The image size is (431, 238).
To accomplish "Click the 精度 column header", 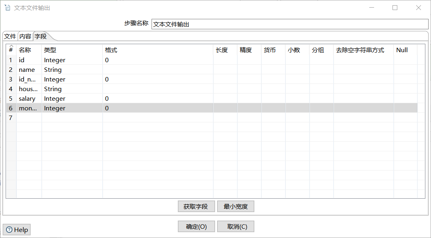I will (249, 50).
